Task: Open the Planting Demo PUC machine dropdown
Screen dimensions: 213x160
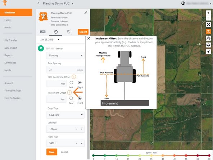Action: (73, 3)
